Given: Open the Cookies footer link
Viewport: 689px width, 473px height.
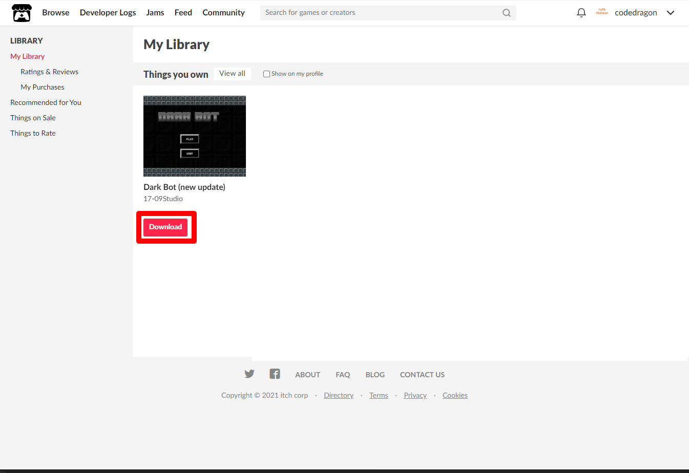Looking at the screenshot, I should (455, 395).
